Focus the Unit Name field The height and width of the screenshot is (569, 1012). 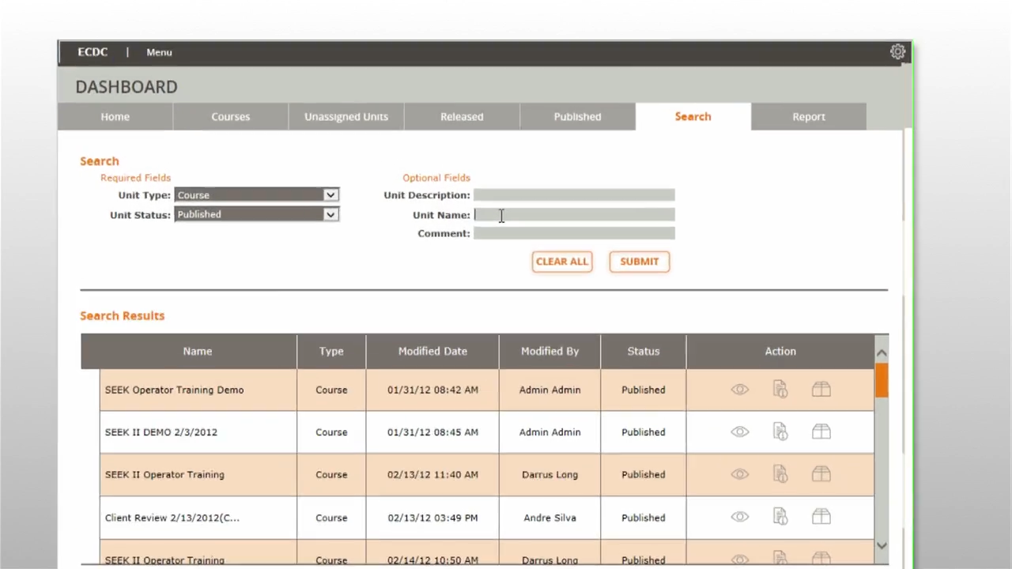click(574, 214)
